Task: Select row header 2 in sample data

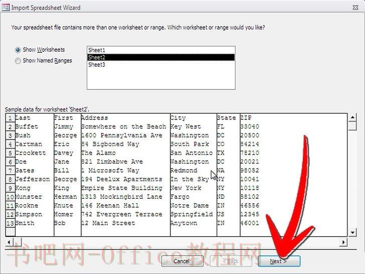Action: [10, 127]
